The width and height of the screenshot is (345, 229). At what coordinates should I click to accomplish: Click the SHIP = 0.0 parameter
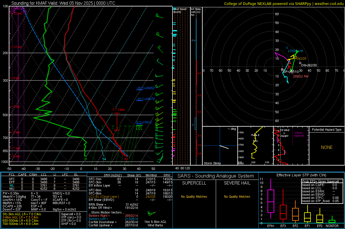(68, 224)
